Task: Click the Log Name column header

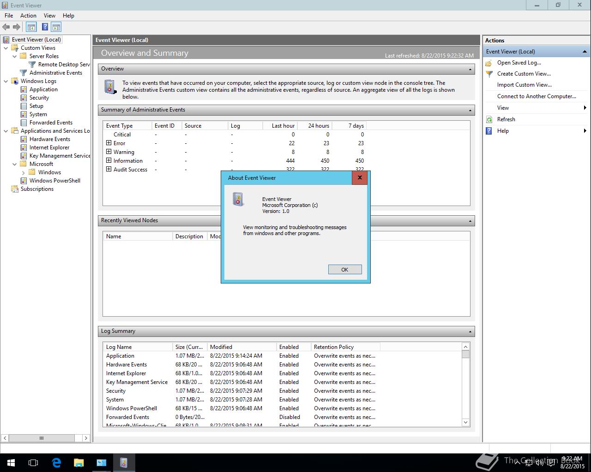Action: click(138, 347)
